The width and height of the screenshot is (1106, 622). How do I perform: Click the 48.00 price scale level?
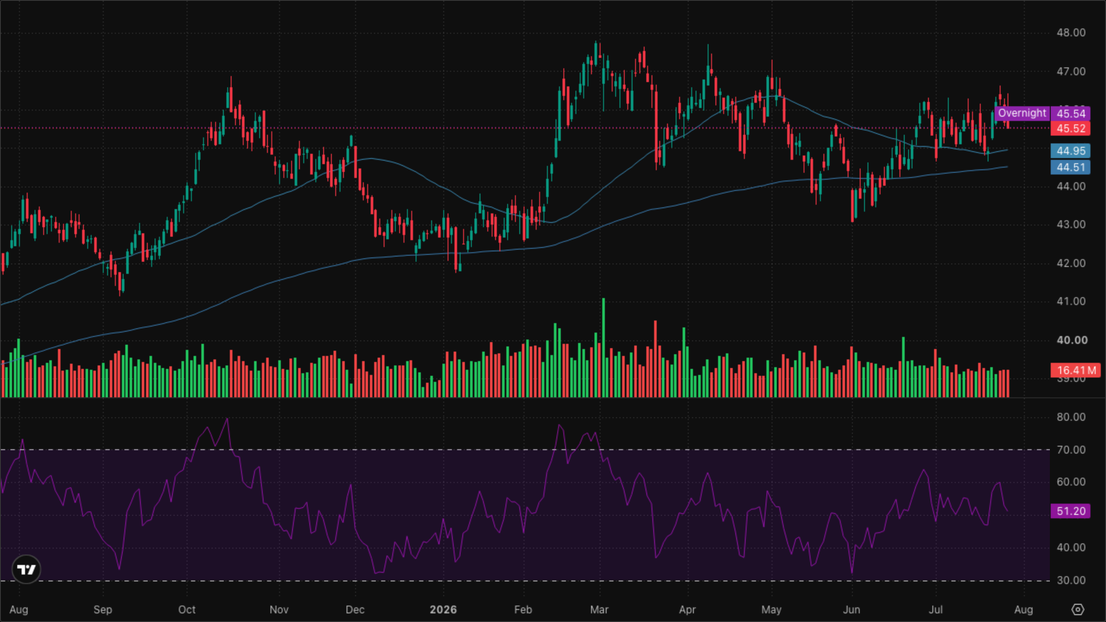coord(1071,33)
